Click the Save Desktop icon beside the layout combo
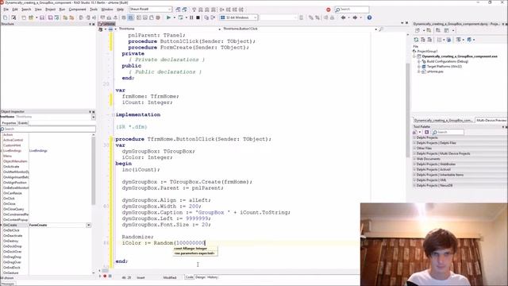Screen dimensions: 508x286 coord(178,10)
